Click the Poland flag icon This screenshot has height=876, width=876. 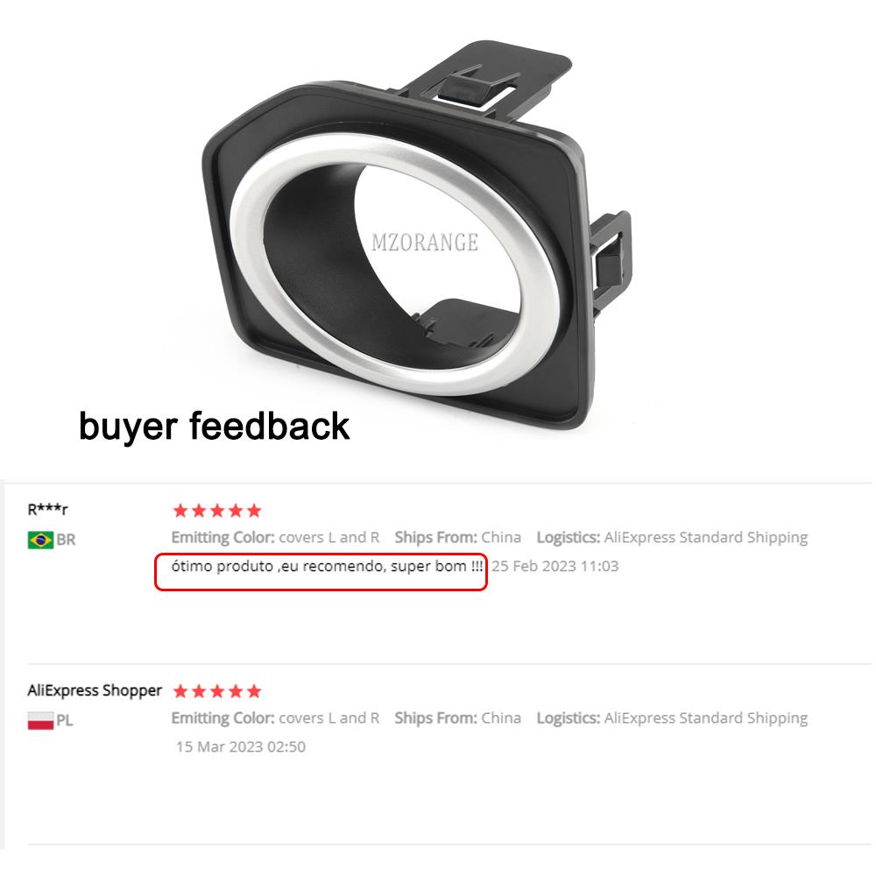point(41,720)
